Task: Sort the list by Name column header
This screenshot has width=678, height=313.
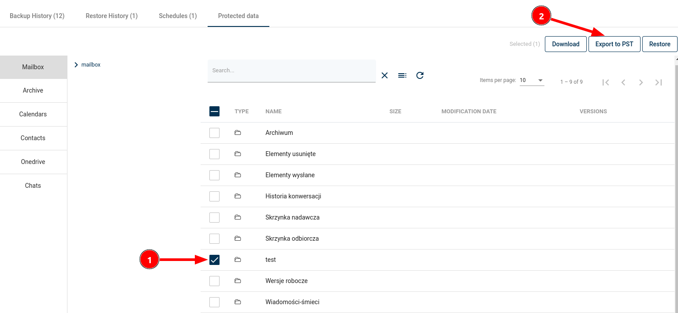Action: 273,112
